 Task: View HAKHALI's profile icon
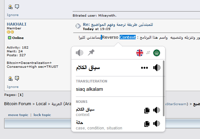click(x=11, y=79)
